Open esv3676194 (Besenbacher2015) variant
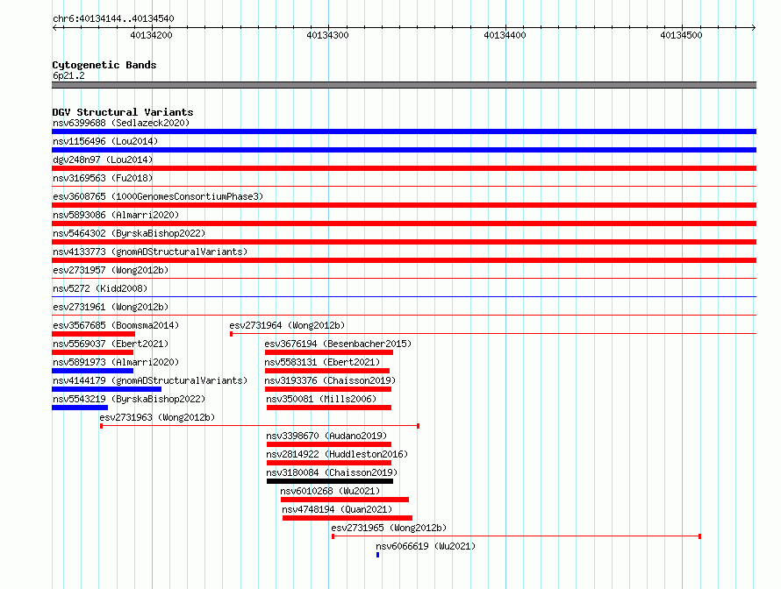Viewport: 781px width, 589px height. click(x=338, y=344)
